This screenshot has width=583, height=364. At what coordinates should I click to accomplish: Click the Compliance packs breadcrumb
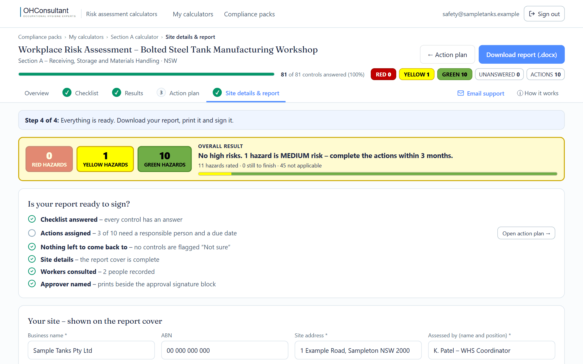click(x=40, y=37)
